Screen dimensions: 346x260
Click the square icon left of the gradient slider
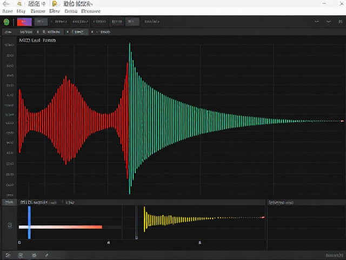click(x=10, y=225)
